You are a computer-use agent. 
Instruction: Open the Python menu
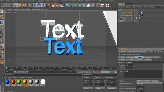(x=101, y=1)
